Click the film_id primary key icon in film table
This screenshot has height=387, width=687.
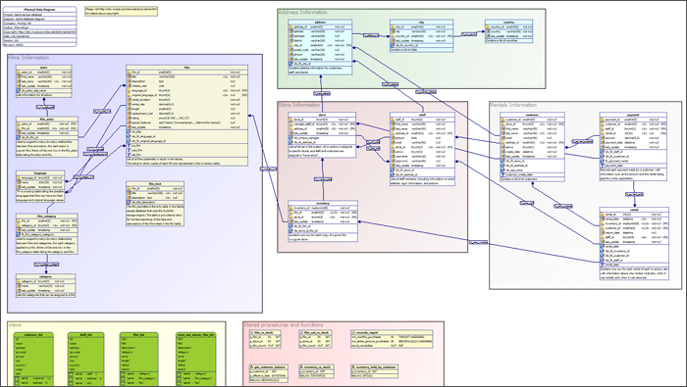click(130, 73)
